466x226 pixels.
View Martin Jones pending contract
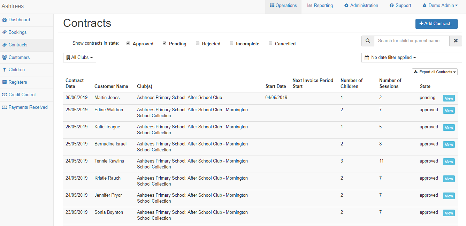(449, 98)
